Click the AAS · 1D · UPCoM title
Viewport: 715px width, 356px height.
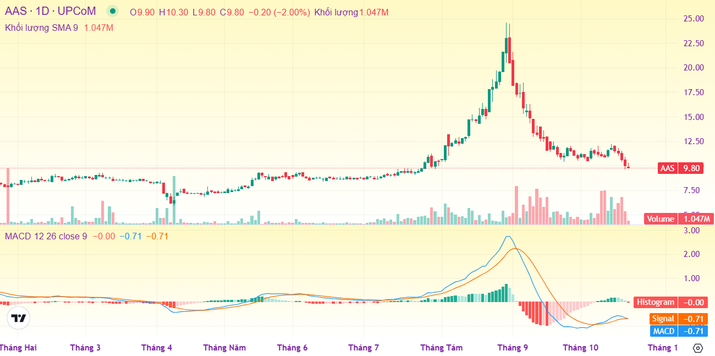(51, 11)
